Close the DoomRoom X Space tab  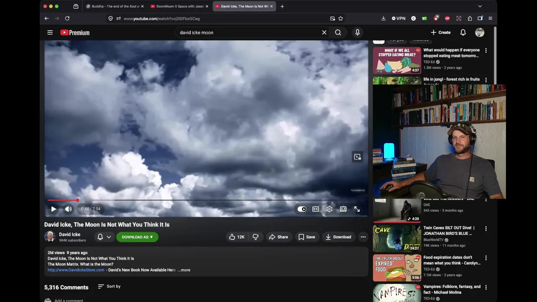[x=207, y=6]
